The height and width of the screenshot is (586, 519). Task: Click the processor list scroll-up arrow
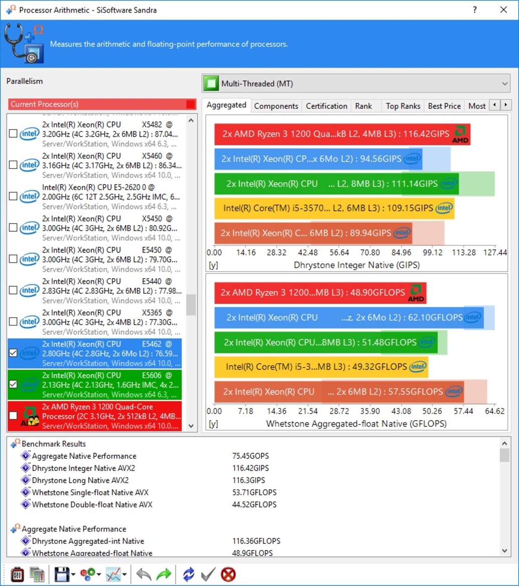click(x=191, y=121)
